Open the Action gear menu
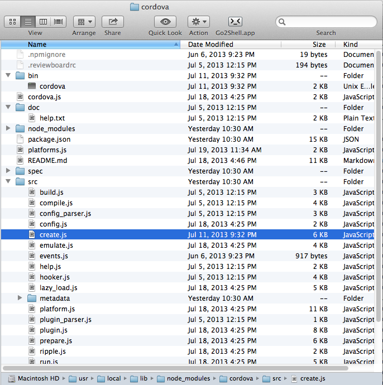 pyautogui.click(x=198, y=22)
